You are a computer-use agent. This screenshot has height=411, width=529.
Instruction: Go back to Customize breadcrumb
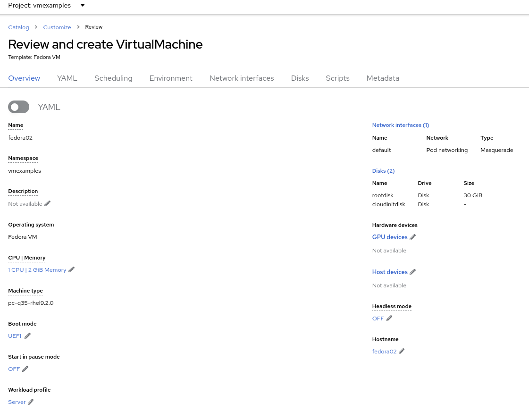[57, 27]
